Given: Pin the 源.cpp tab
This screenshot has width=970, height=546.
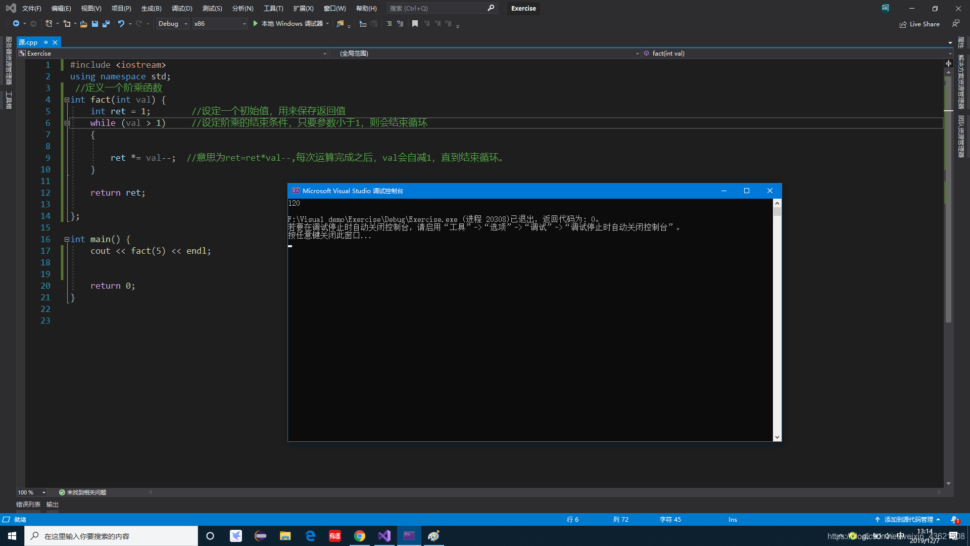Looking at the screenshot, I should click(x=45, y=42).
